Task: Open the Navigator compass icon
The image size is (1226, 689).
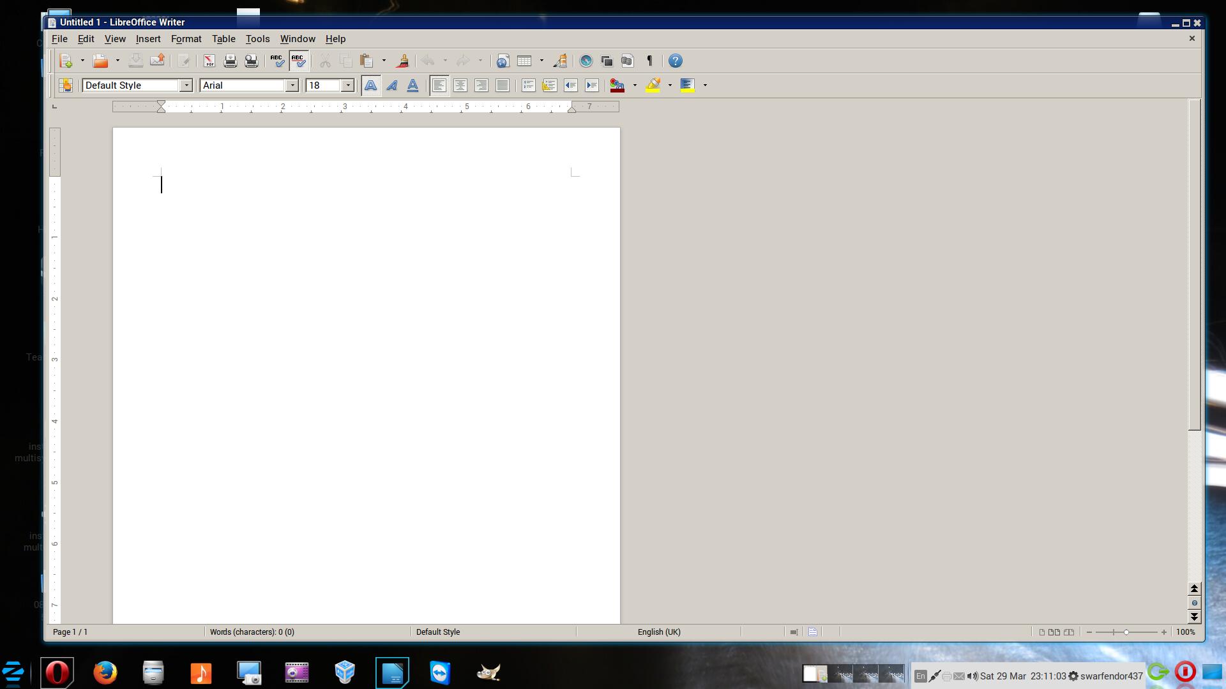Action: (586, 61)
